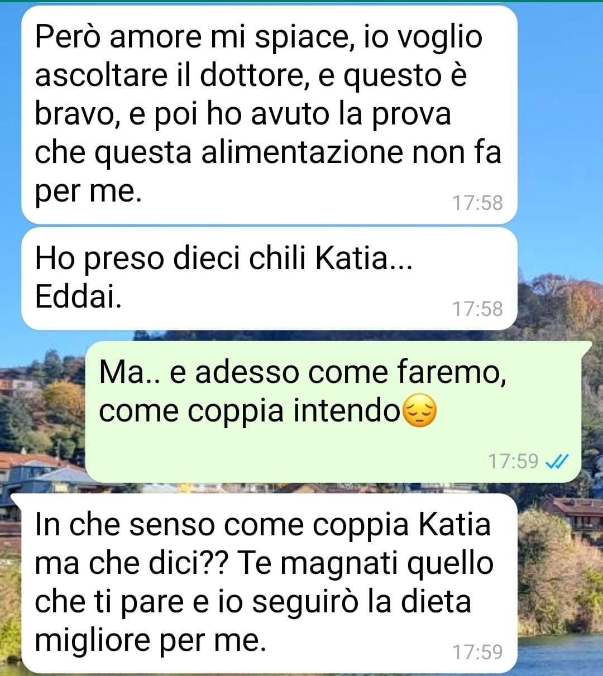The height and width of the screenshot is (676, 603).
Task: Tap the blue double-check read receipt
Action: pos(557,462)
